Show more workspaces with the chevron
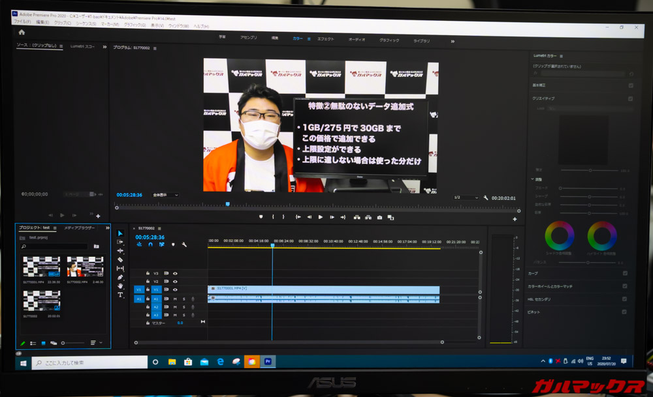This screenshot has width=653, height=397. pos(453,40)
